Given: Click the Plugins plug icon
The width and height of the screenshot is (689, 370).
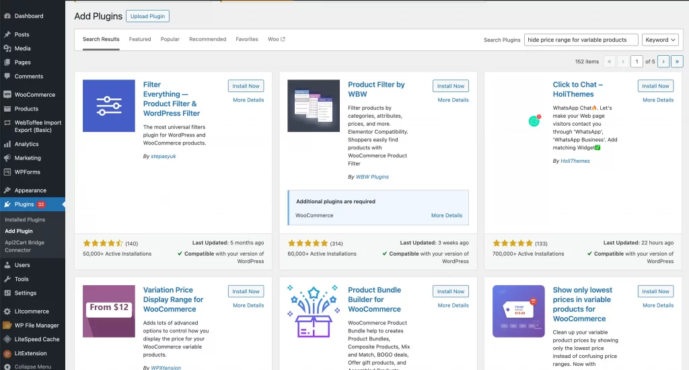Looking at the screenshot, I should point(7,205).
